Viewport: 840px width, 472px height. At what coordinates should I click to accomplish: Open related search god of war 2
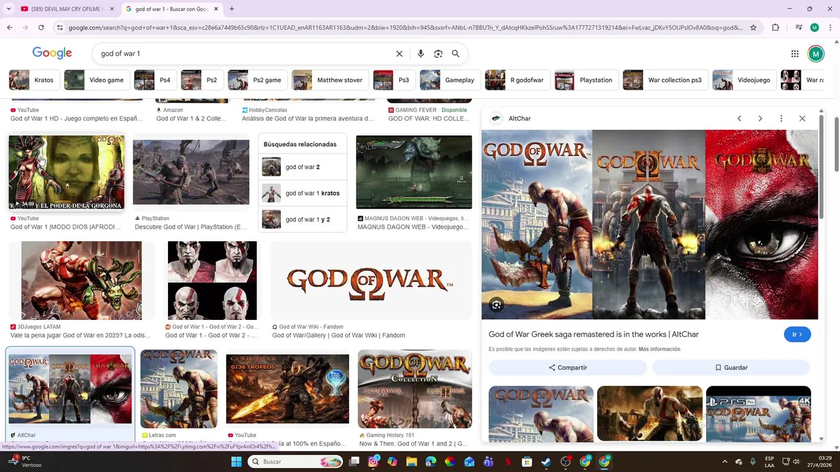(302, 167)
